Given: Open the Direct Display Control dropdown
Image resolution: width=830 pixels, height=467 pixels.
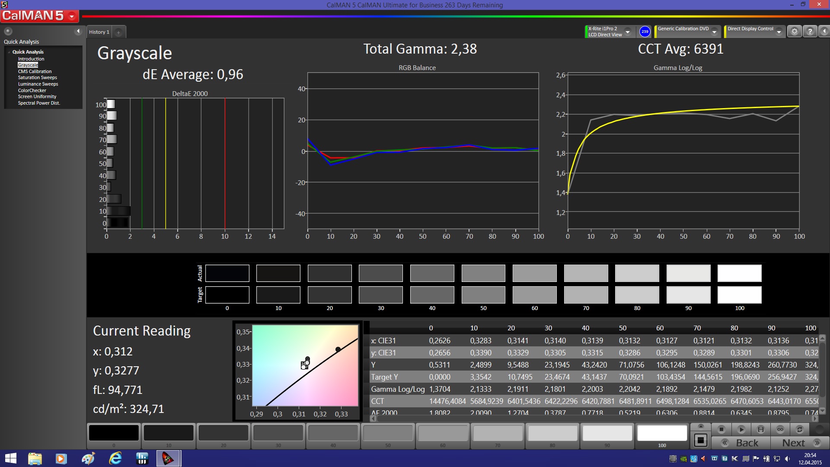Looking at the screenshot, I should 779,32.
